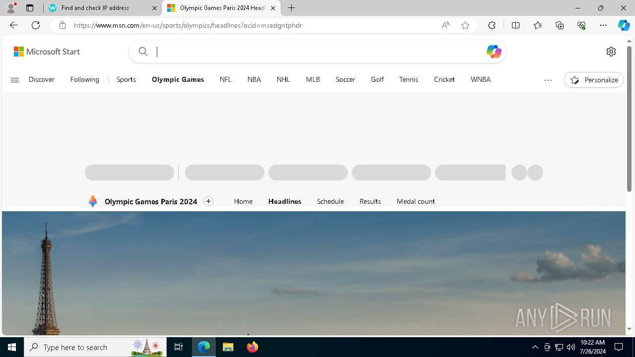
Task: Close the Find and check IP address tab
Action: click(154, 8)
